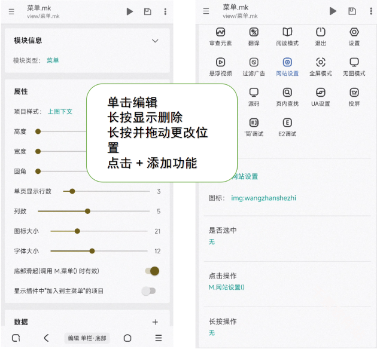Click the 数据 section heading
Image resolution: width=377 pixels, height=349 pixels.
pyautogui.click(x=21, y=322)
